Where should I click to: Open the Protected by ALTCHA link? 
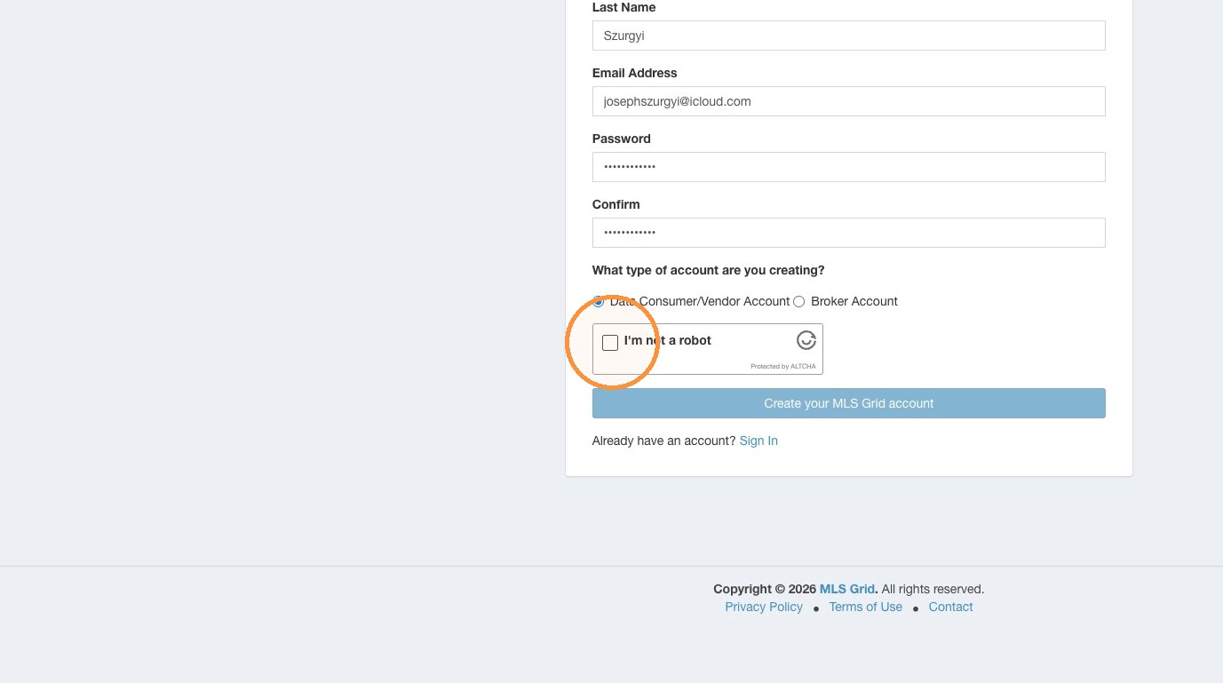click(x=783, y=366)
